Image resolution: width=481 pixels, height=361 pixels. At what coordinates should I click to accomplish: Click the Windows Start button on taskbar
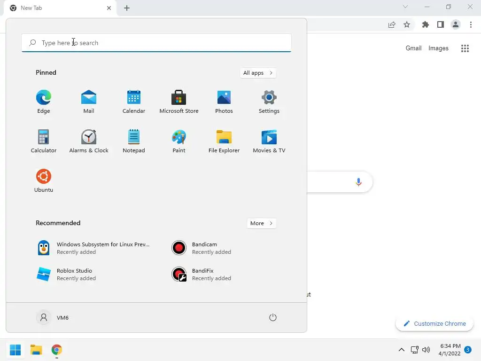[x=15, y=350]
